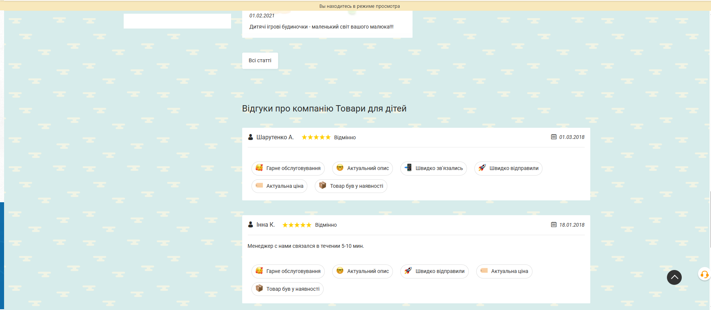The width and height of the screenshot is (711, 310).
Task: Click the user icon beside Інна К.
Action: tap(250, 224)
